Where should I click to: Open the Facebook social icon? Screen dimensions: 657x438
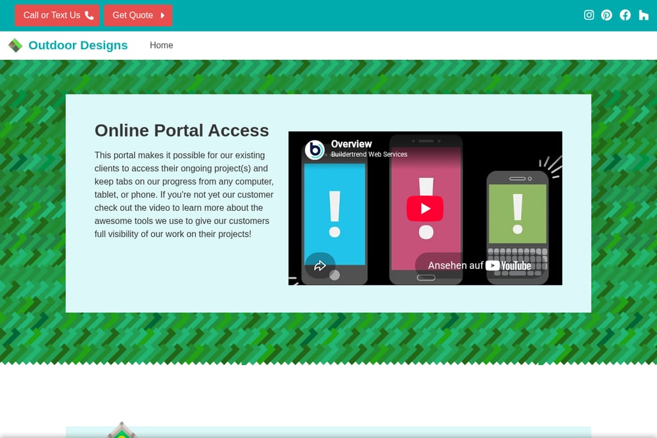[625, 15]
